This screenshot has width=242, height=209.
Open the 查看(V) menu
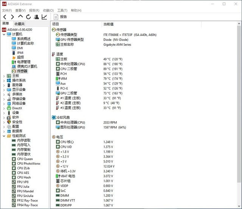pyautogui.click(x=20, y=10)
